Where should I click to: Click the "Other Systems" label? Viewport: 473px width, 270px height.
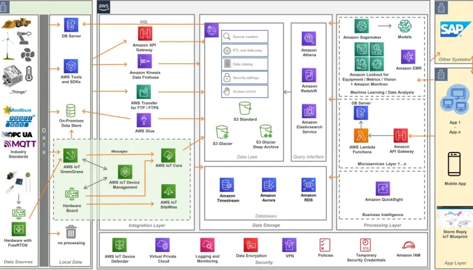(x=454, y=60)
